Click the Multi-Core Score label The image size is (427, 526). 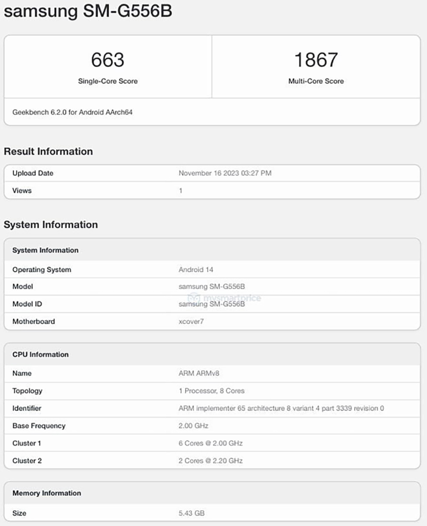pyautogui.click(x=316, y=81)
